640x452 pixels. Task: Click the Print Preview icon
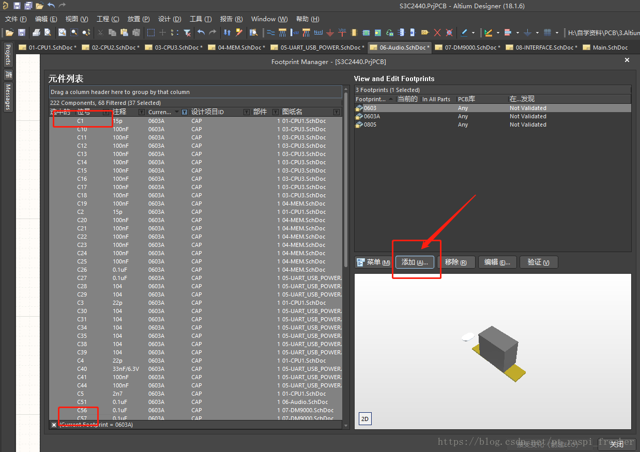click(48, 33)
